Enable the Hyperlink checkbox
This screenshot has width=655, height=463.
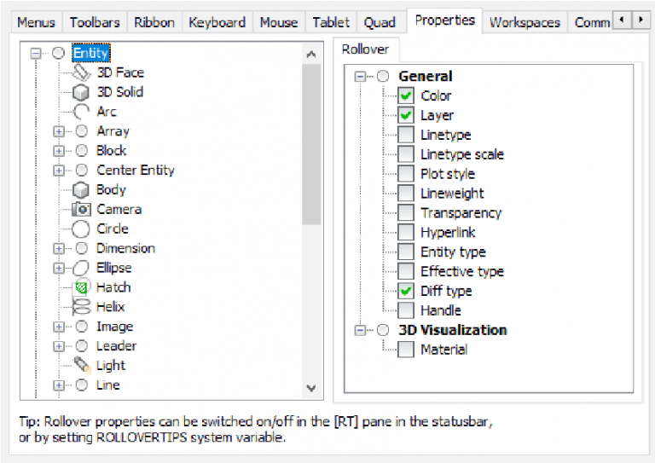point(406,232)
